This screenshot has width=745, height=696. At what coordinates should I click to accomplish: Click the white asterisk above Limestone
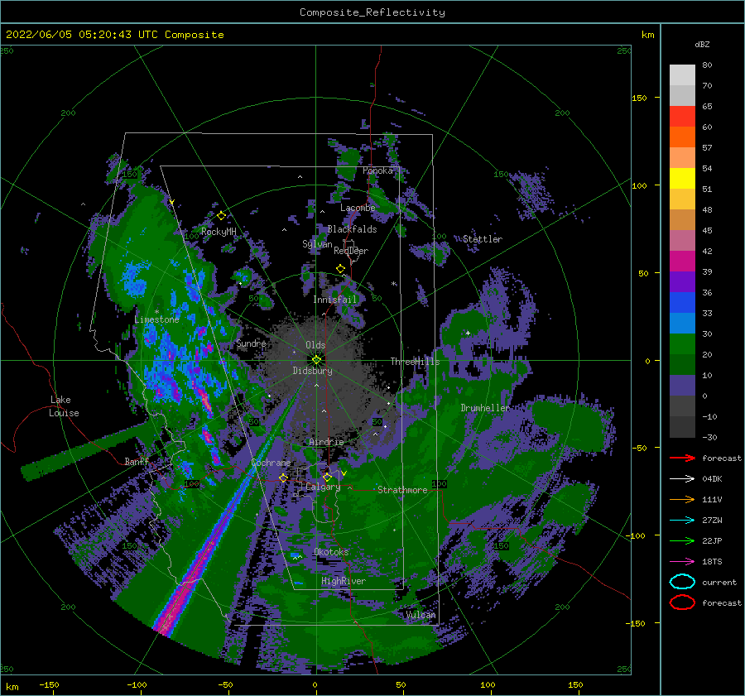pyautogui.click(x=156, y=312)
